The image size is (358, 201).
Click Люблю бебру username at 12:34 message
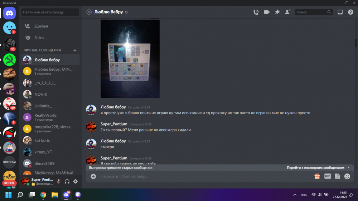pyautogui.click(x=113, y=107)
